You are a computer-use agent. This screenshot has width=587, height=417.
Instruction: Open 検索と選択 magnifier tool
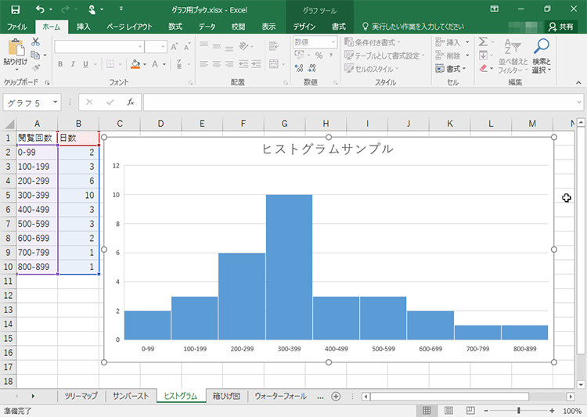[x=541, y=55]
